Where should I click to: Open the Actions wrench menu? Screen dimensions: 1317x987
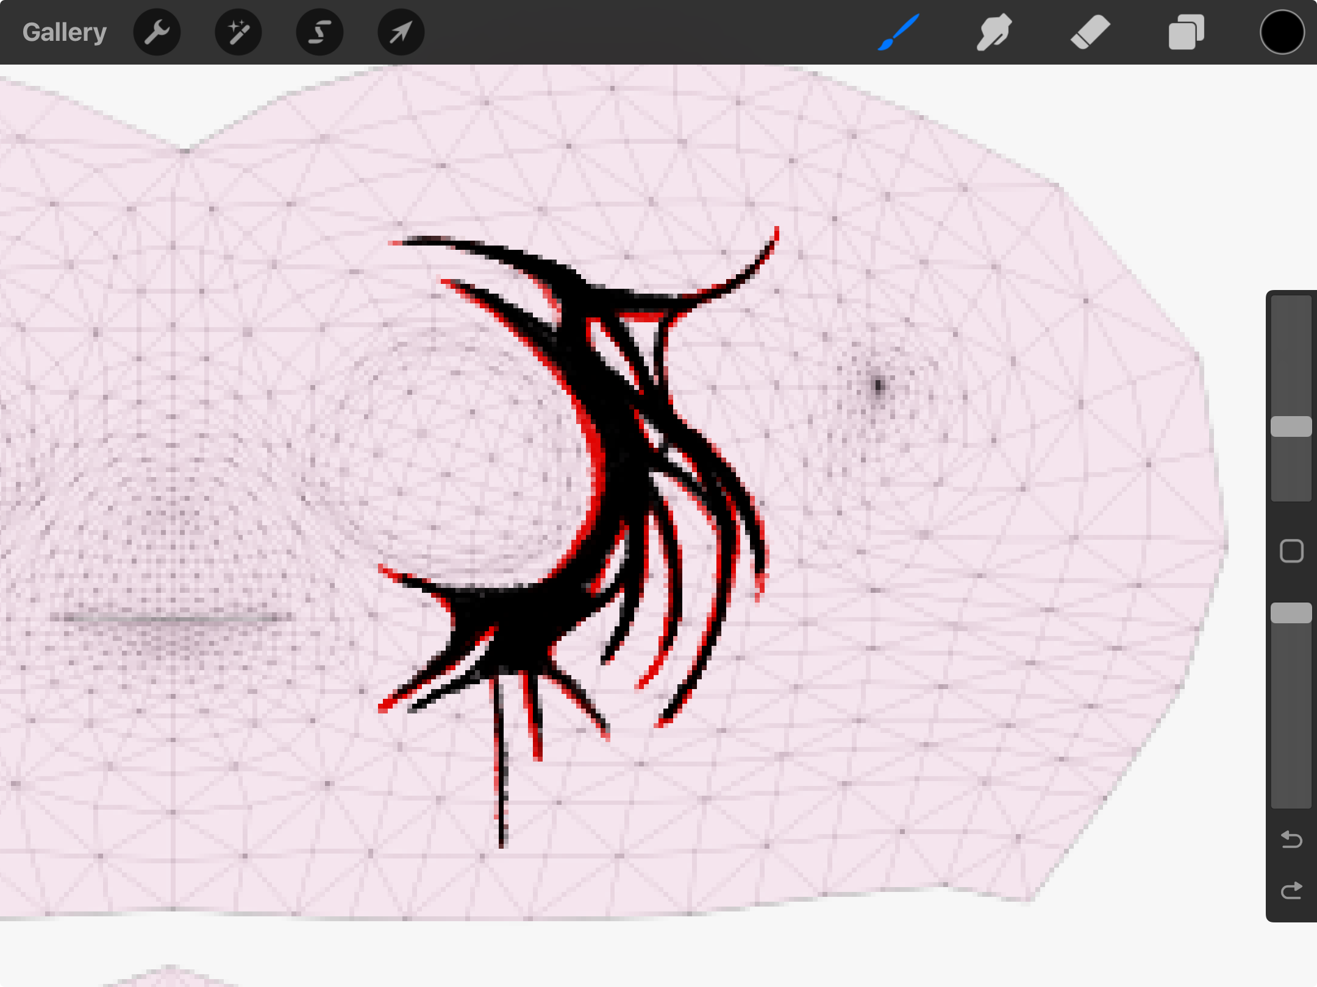(x=157, y=32)
